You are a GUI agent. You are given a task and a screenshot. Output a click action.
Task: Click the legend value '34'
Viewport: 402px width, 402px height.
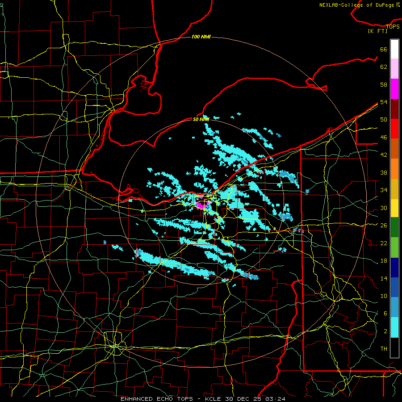[x=384, y=190]
